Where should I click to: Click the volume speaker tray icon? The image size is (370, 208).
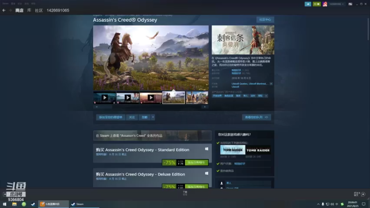click(x=332, y=204)
